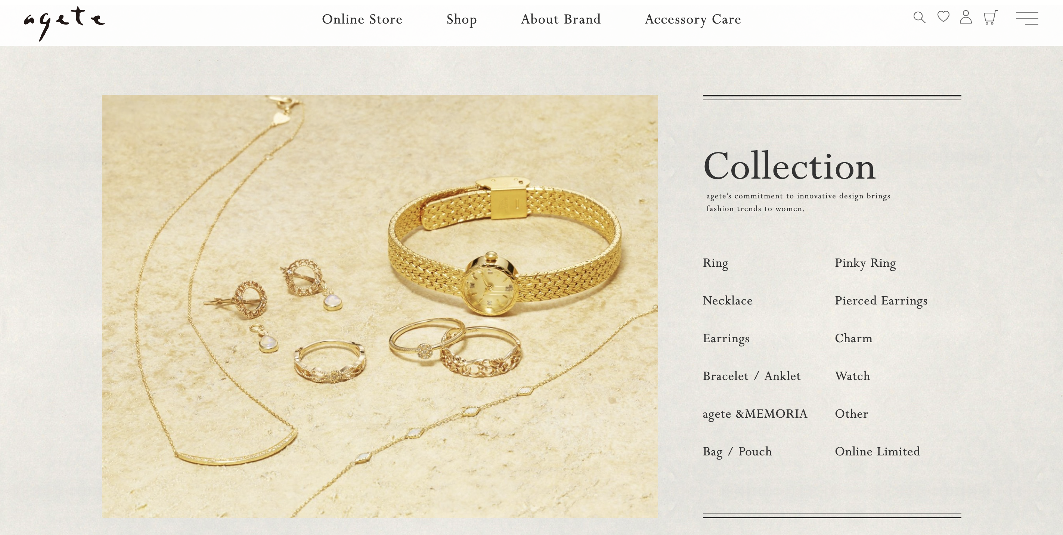Image resolution: width=1063 pixels, height=535 pixels.
Task: Open the Watch category
Action: [853, 376]
